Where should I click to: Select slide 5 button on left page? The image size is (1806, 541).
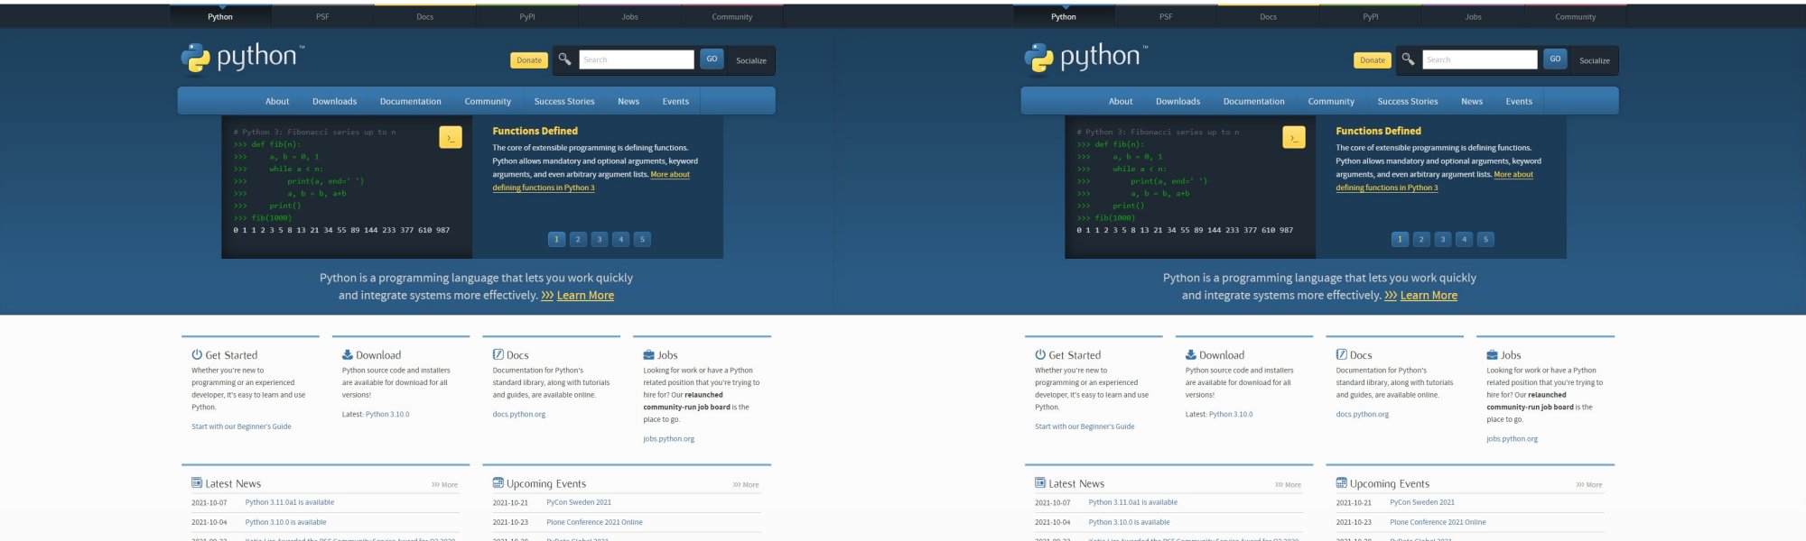[643, 239]
